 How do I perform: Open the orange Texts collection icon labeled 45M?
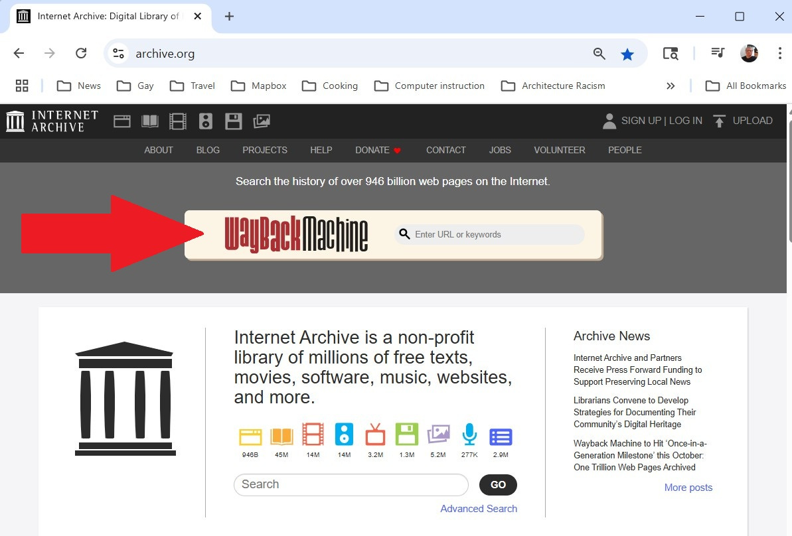(281, 436)
